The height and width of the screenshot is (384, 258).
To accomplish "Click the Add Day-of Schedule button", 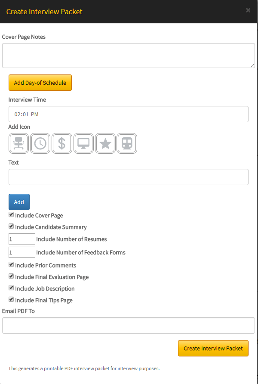I will click(x=40, y=83).
